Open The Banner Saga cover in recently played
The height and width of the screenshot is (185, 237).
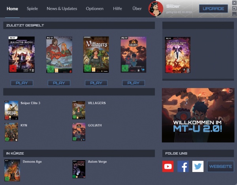click(x=59, y=55)
